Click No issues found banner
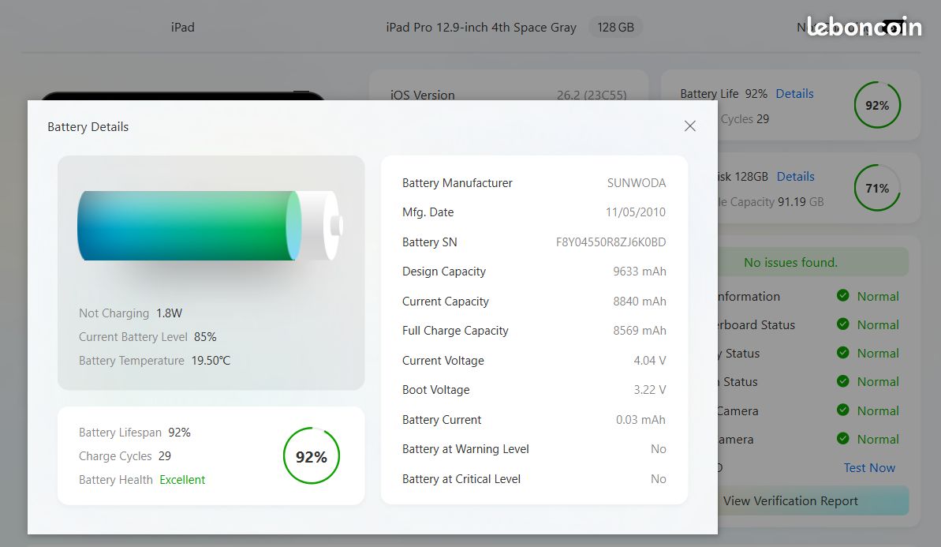 point(813,262)
